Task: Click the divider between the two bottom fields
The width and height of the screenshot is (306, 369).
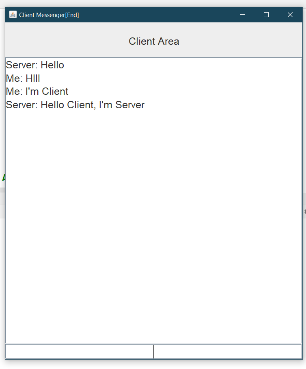Action: click(x=154, y=352)
